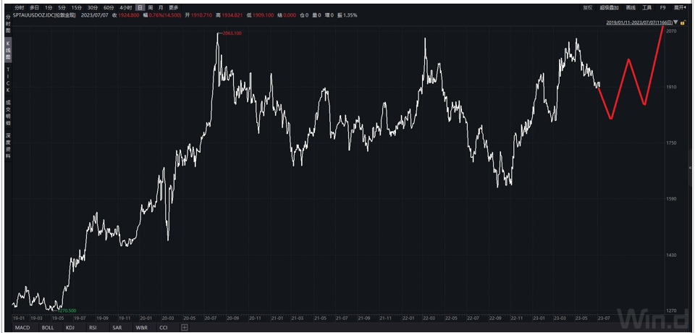Switch to the KDJ indicator tab

pyautogui.click(x=69, y=328)
